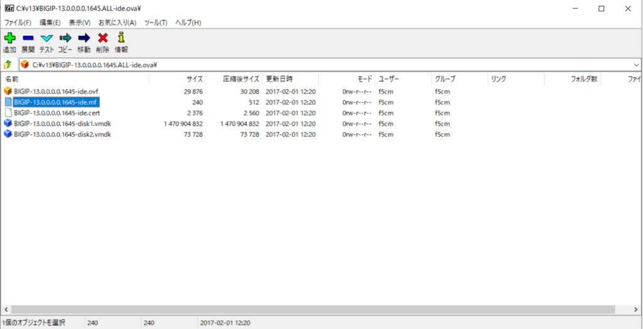
Task: Select file BIGIP-13.0.0.0.0.1645-disk2.vmdk
Action: 62,134
